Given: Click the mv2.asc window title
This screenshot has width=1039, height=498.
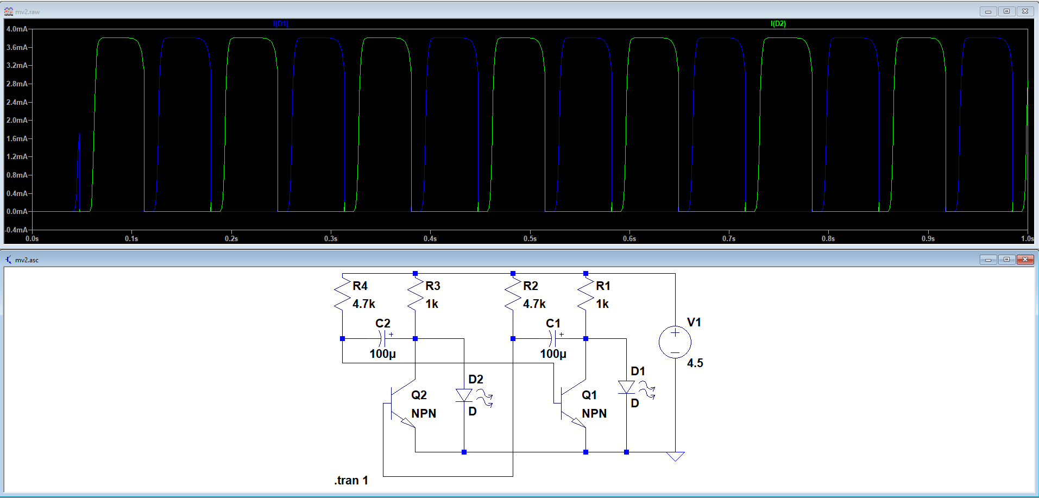Looking at the screenshot, I should (x=27, y=260).
